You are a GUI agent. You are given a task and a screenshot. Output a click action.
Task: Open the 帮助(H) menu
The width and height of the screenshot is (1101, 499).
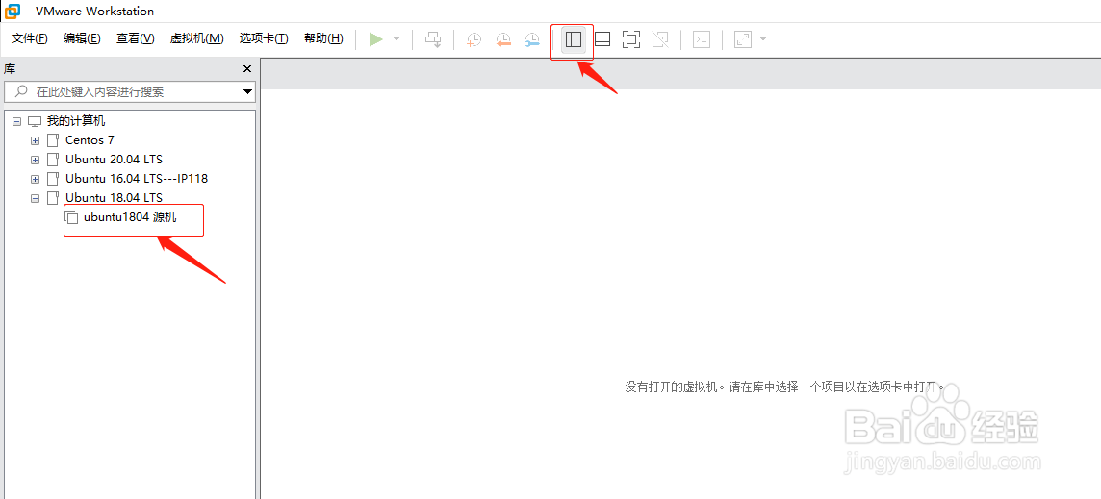pos(323,38)
